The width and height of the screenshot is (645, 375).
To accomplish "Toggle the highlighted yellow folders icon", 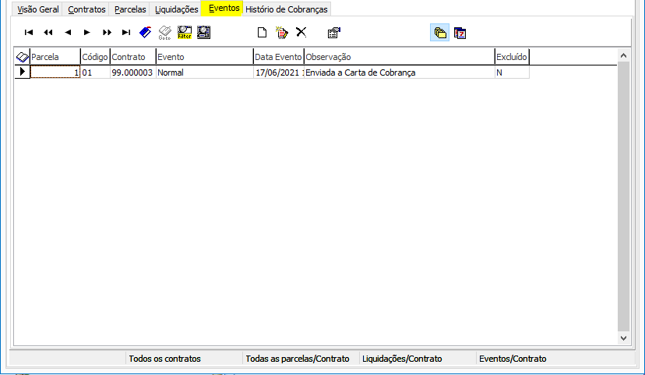I will tap(439, 33).
